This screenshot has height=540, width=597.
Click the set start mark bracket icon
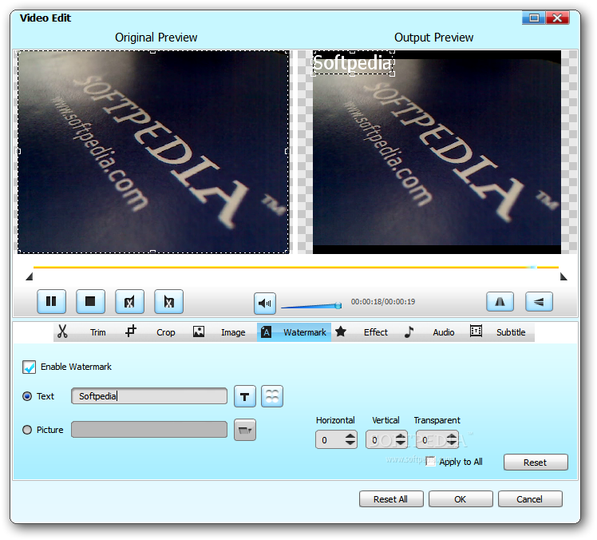(129, 301)
